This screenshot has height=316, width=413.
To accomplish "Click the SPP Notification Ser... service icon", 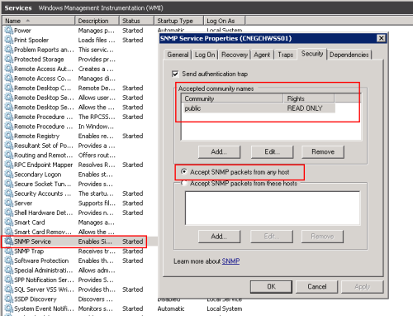I will pyautogui.click(x=9, y=280).
